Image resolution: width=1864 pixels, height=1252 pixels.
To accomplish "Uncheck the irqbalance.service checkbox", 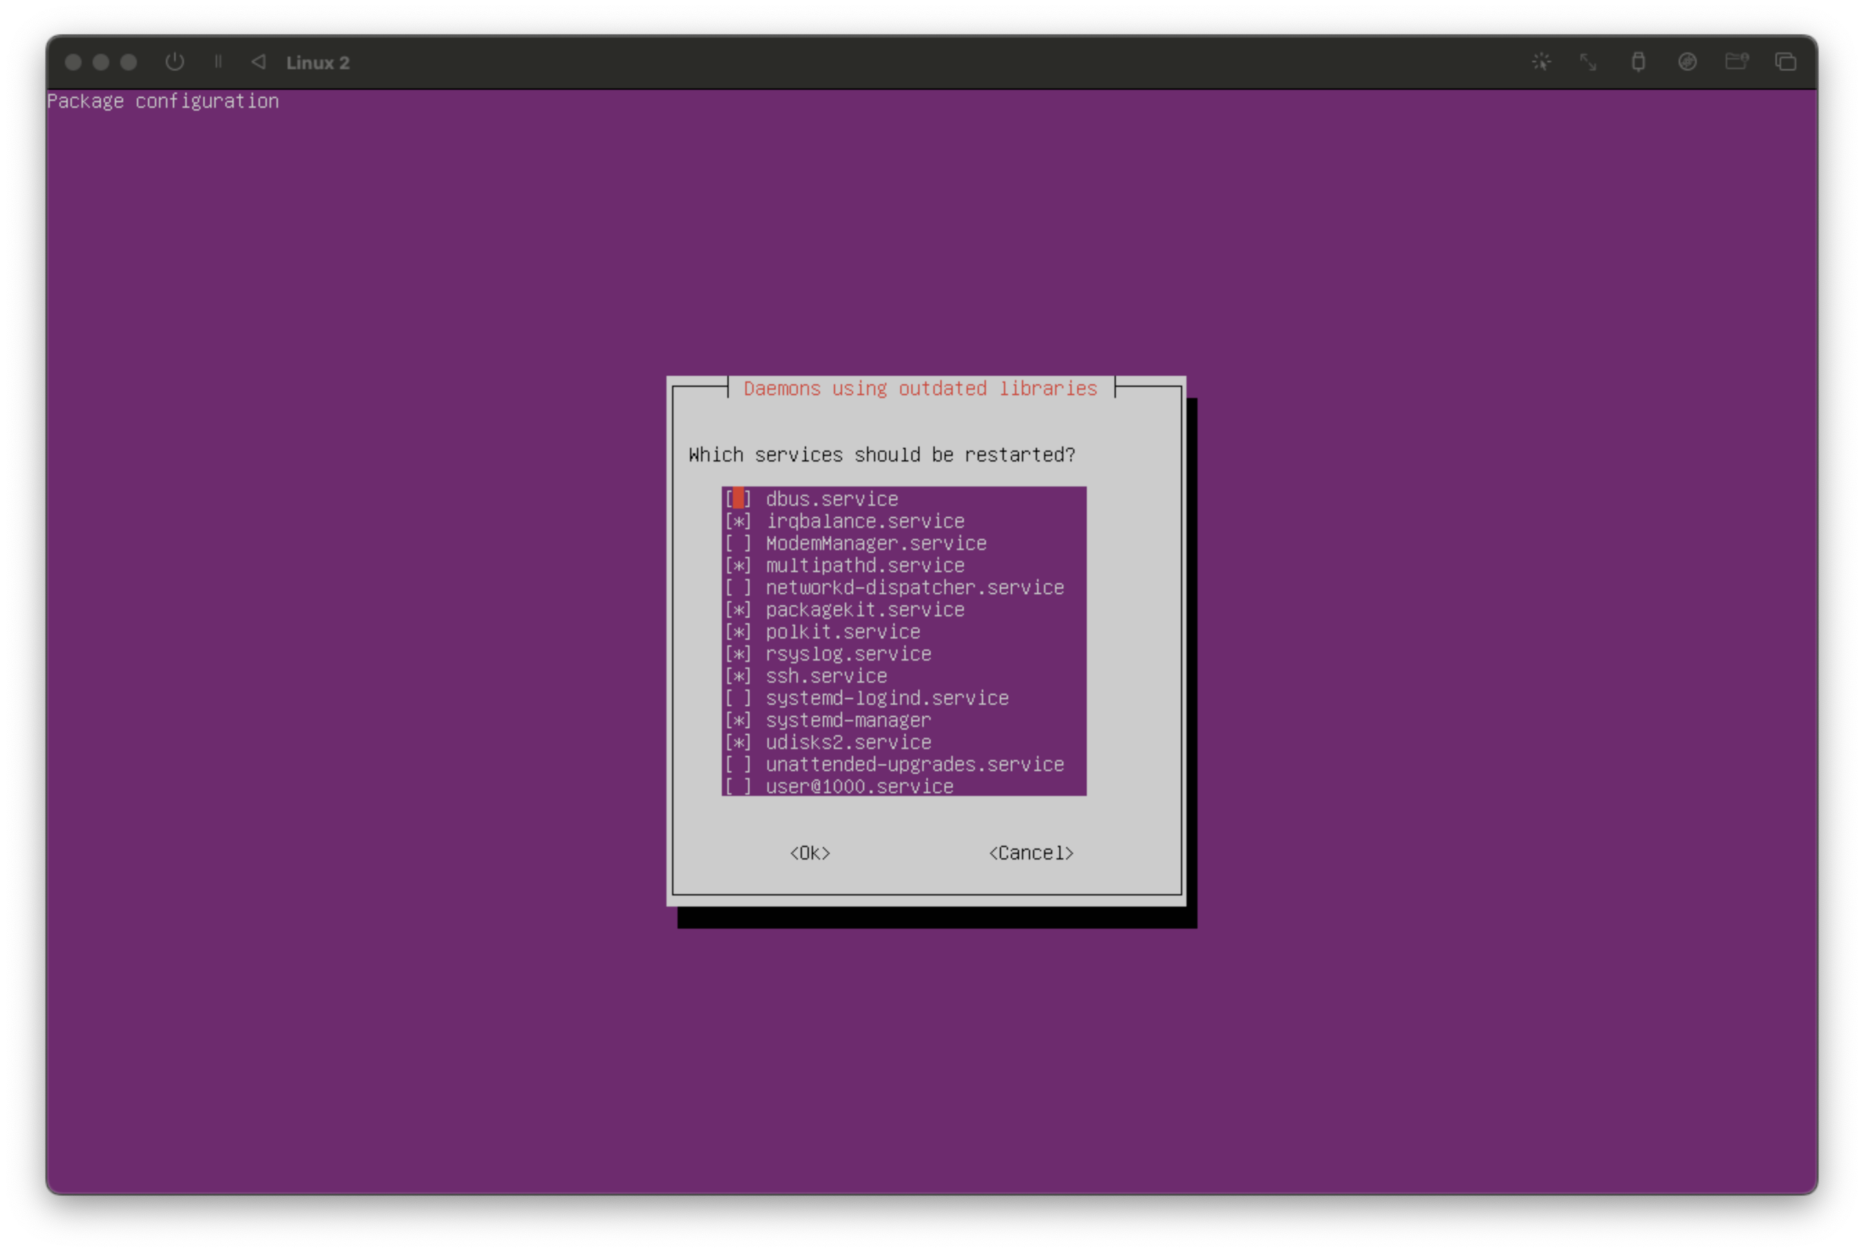I will tap(738, 522).
